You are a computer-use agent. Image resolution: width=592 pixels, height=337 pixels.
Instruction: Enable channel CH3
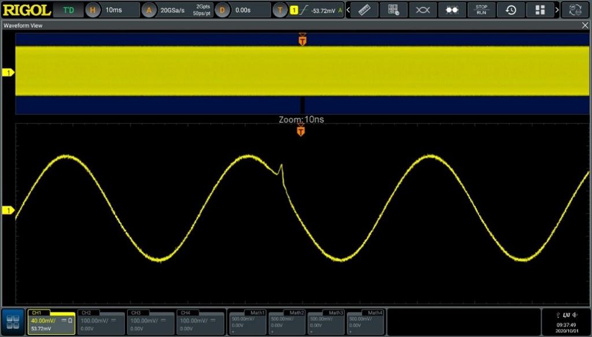(150, 321)
